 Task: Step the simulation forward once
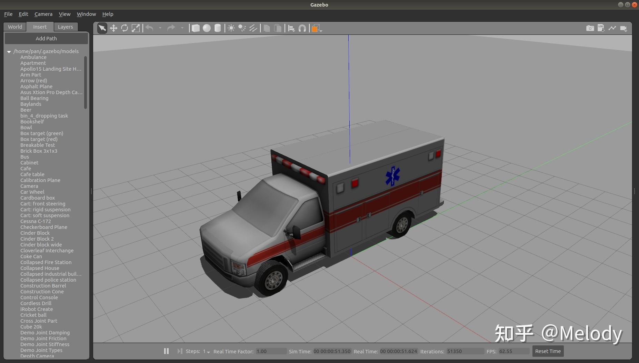180,351
